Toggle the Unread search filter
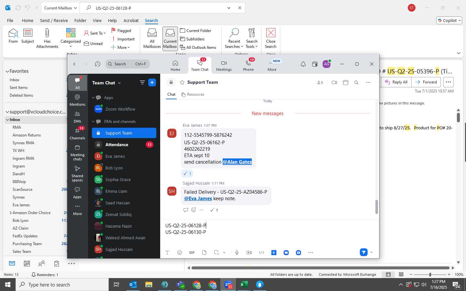466x291 pixels. point(93,43)
